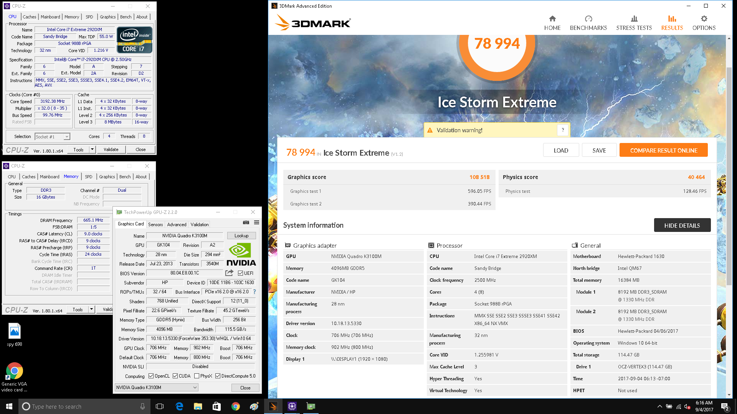
Task: Click the NVIDIA logo in GPU-Z
Action: (x=241, y=255)
